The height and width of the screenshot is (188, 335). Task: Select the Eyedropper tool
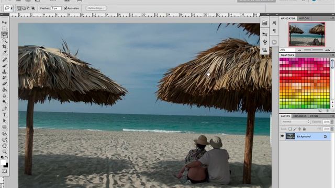pyautogui.click(x=4, y=52)
